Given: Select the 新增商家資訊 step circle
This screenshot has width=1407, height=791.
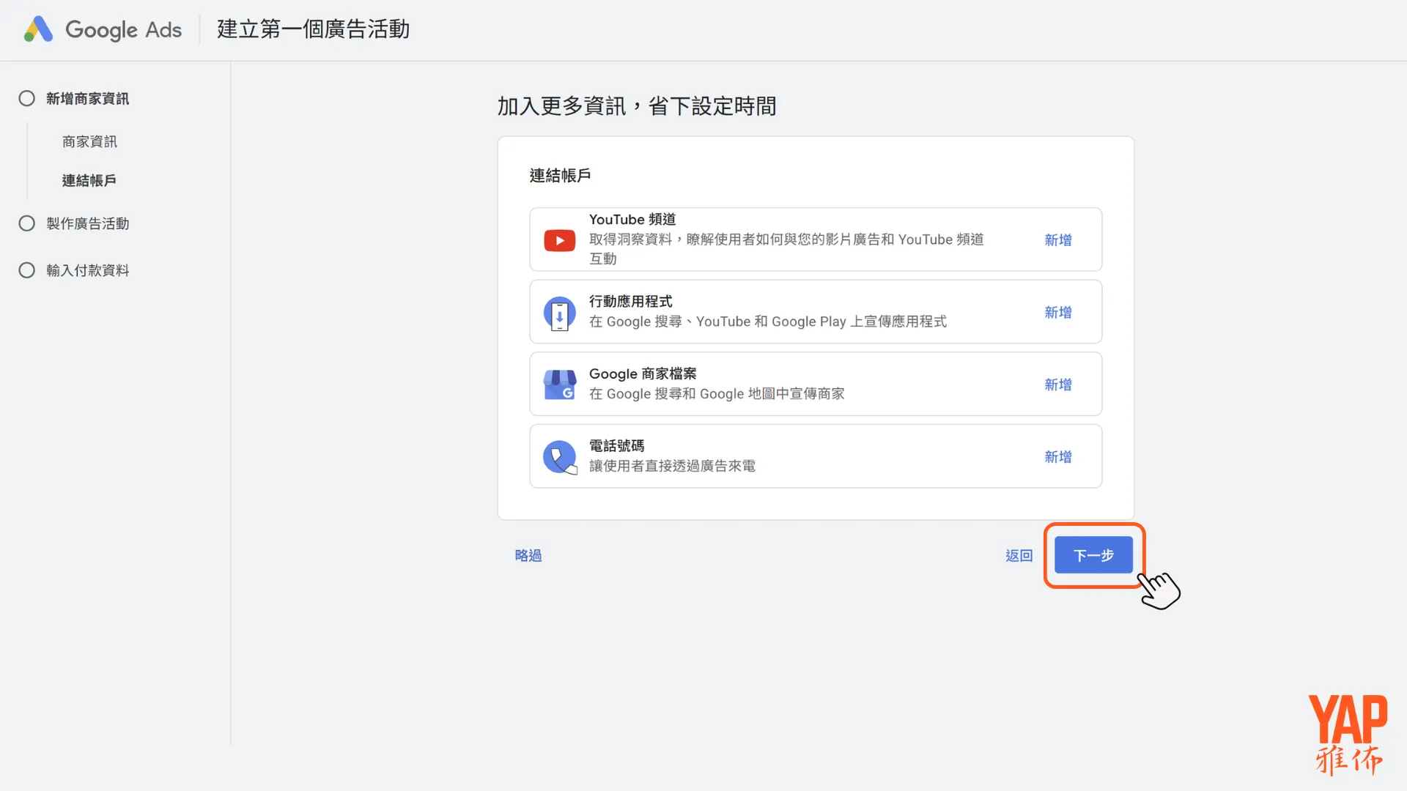Looking at the screenshot, I should coord(27,99).
